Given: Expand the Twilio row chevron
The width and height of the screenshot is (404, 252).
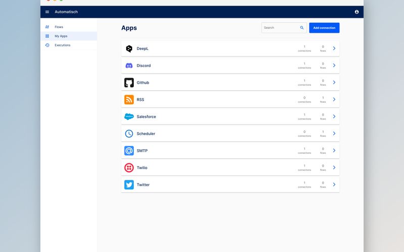Looking at the screenshot, I should [x=334, y=167].
